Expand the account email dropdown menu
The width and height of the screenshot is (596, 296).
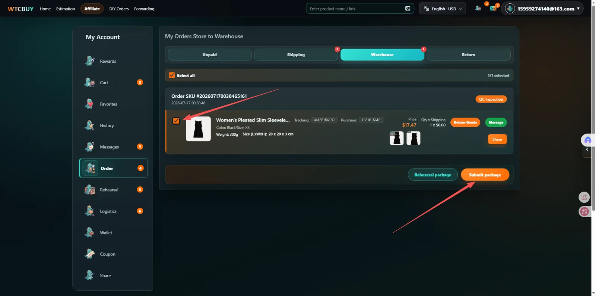(542, 9)
